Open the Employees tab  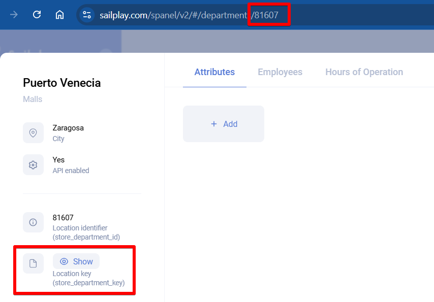tap(280, 72)
